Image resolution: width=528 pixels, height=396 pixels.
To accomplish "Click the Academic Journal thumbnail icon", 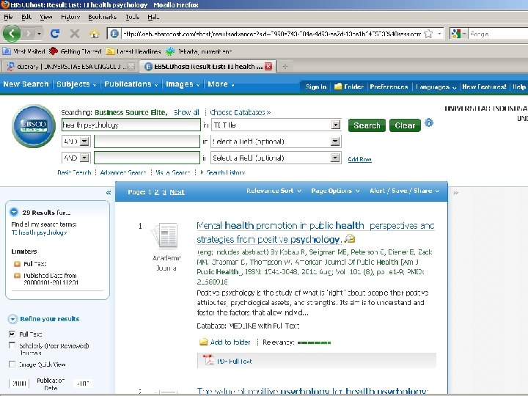I will tap(166, 235).
